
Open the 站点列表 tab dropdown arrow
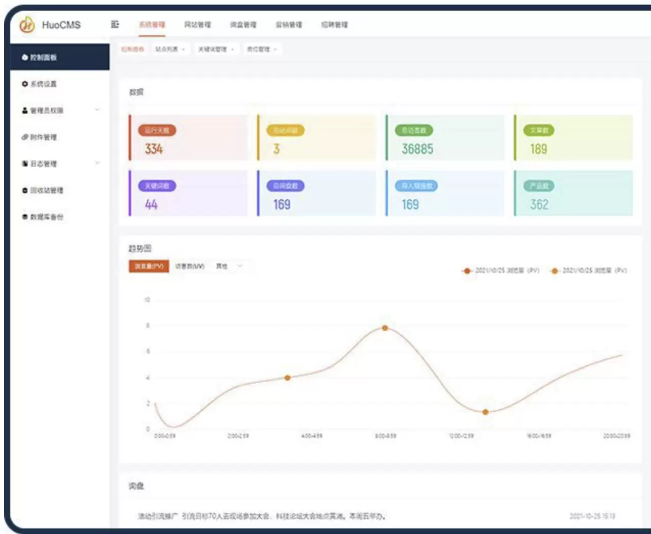pos(183,49)
